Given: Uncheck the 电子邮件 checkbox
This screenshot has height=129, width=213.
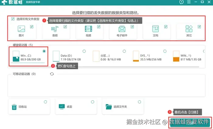Looking at the screenshot, I should tap(132, 27).
